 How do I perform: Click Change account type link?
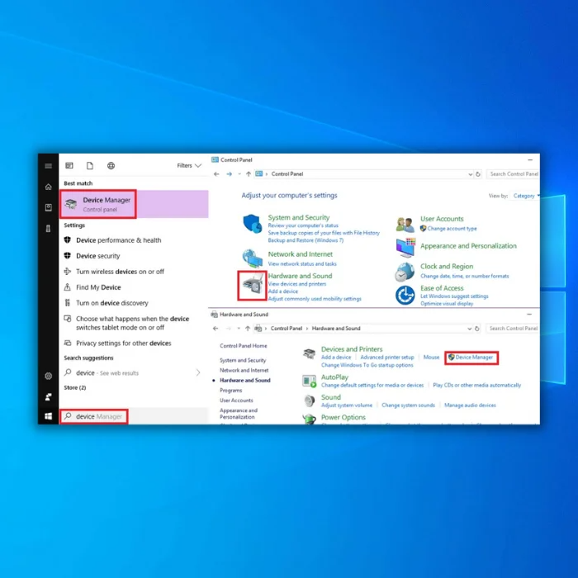(x=452, y=229)
